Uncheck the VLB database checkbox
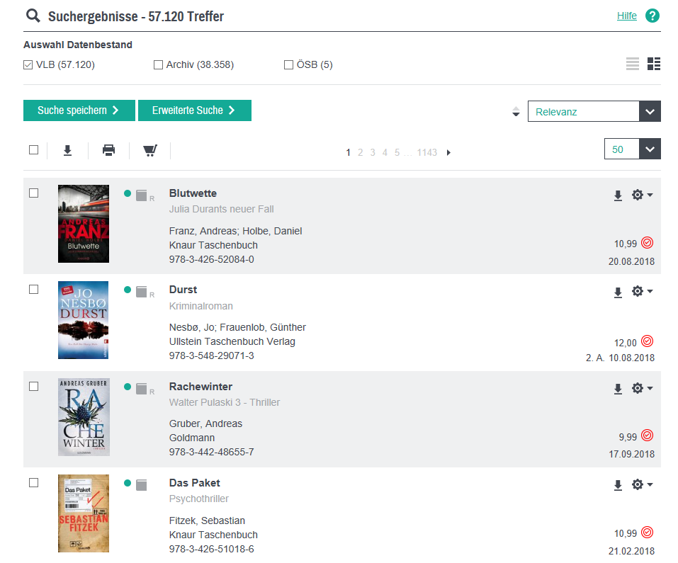Viewport: 678px width, 563px height. click(28, 65)
